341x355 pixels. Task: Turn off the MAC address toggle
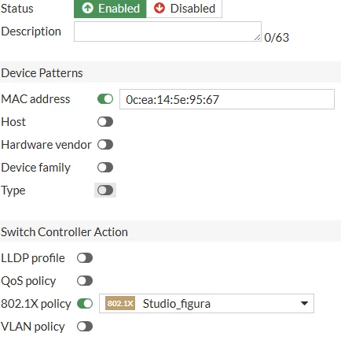(105, 99)
